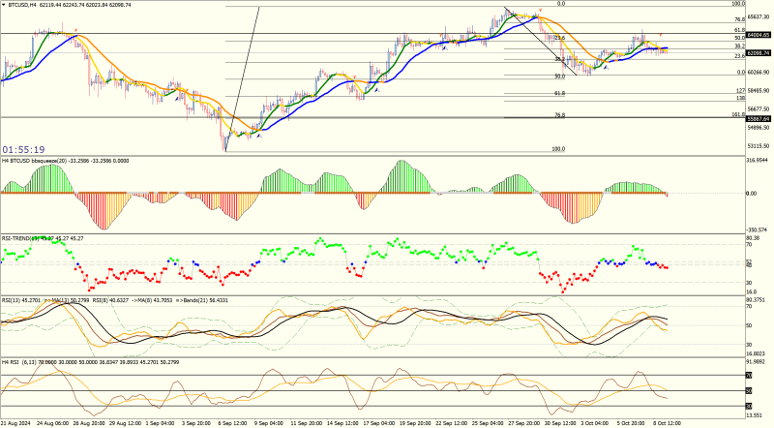
Task: Select the 161.8 Fibonacci extension label
Action: click(x=738, y=114)
